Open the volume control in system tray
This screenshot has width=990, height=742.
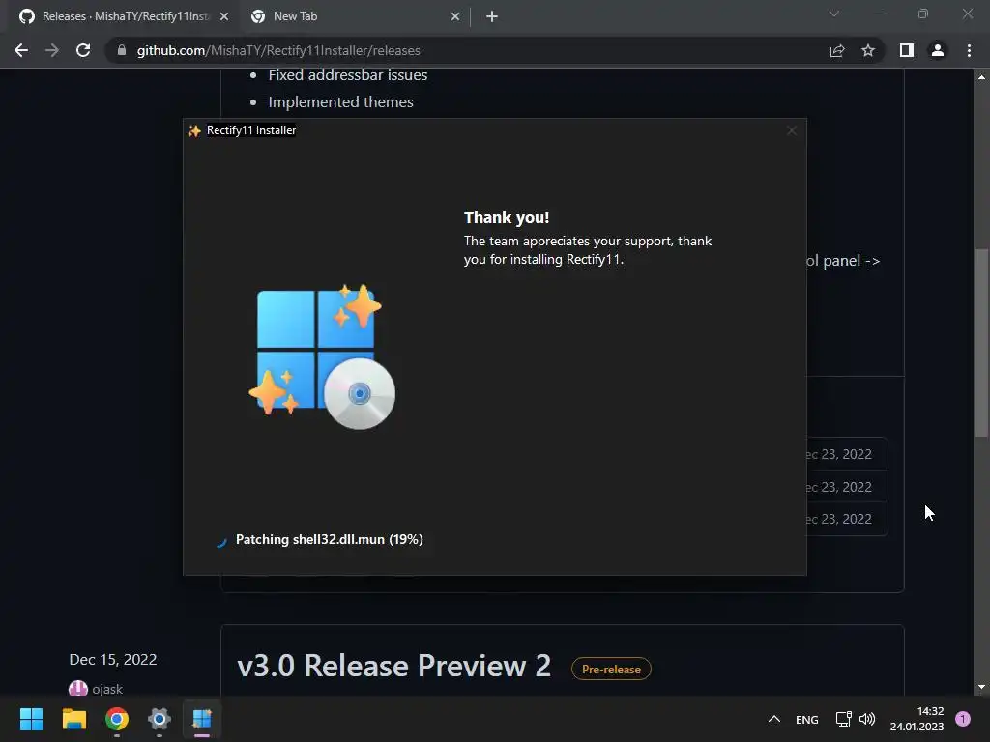867,719
